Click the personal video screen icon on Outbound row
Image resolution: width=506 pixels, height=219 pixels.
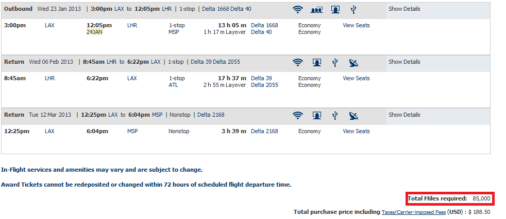click(335, 10)
